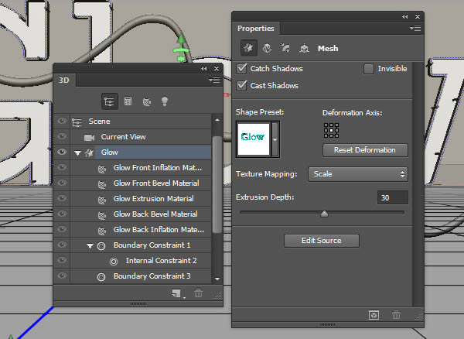Toggle visibility of Glow Front Inflation Material
Image resolution: width=464 pixels, height=339 pixels.
(62, 167)
